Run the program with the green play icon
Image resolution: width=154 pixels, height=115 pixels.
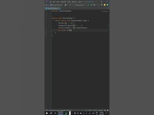tap(88, 5)
